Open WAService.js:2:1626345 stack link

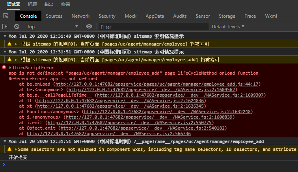click(x=120, y=106)
